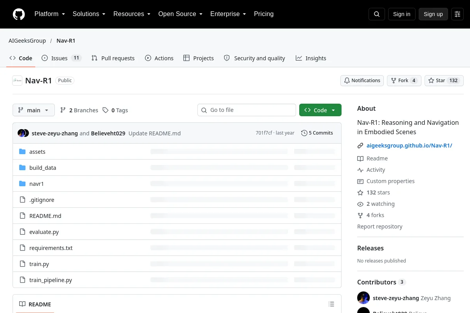Image resolution: width=470 pixels, height=313 pixels.
Task: Open the Security and quality tab
Action: [x=254, y=58]
